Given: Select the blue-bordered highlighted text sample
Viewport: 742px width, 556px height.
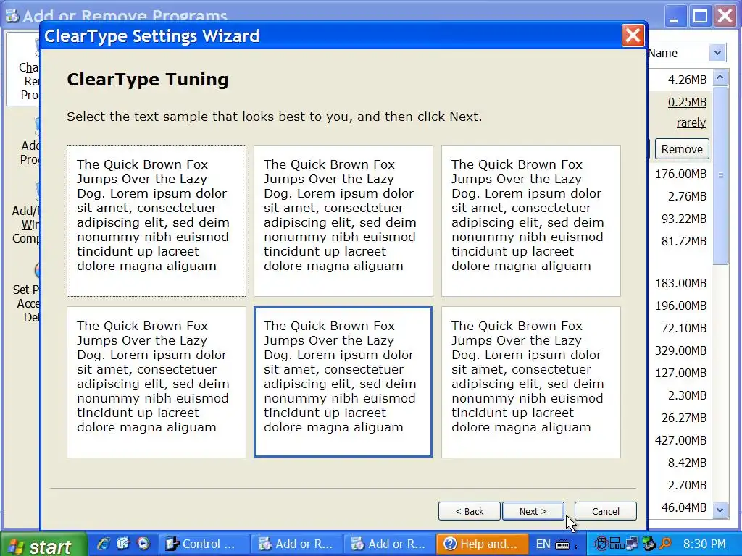Looking at the screenshot, I should [x=343, y=382].
